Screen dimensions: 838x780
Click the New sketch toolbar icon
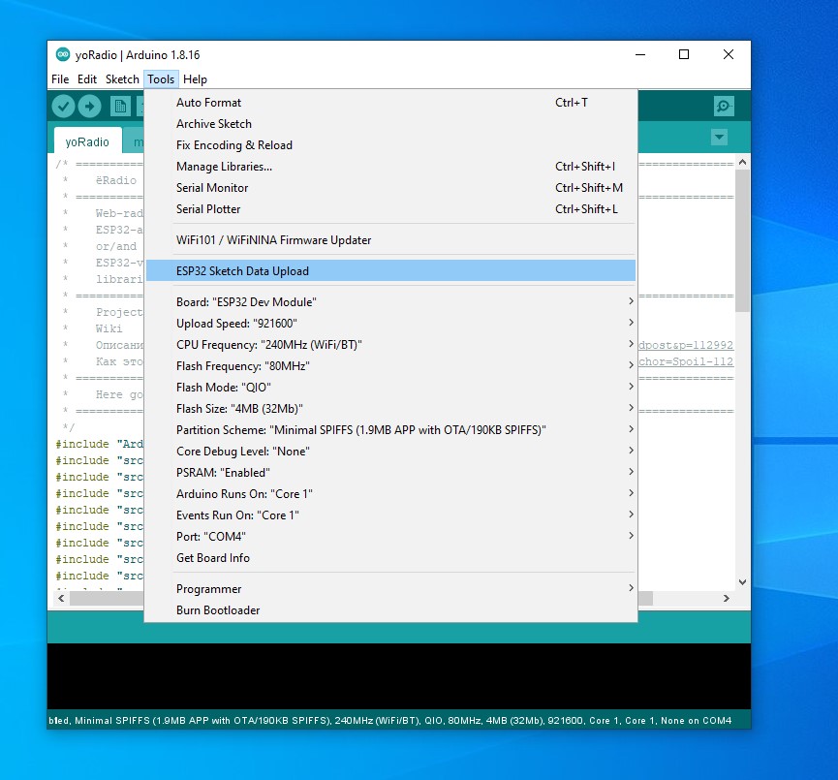[x=121, y=107]
